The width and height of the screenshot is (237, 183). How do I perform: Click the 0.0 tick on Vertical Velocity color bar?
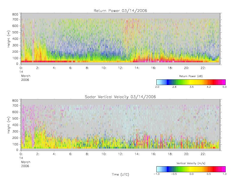(191, 174)
